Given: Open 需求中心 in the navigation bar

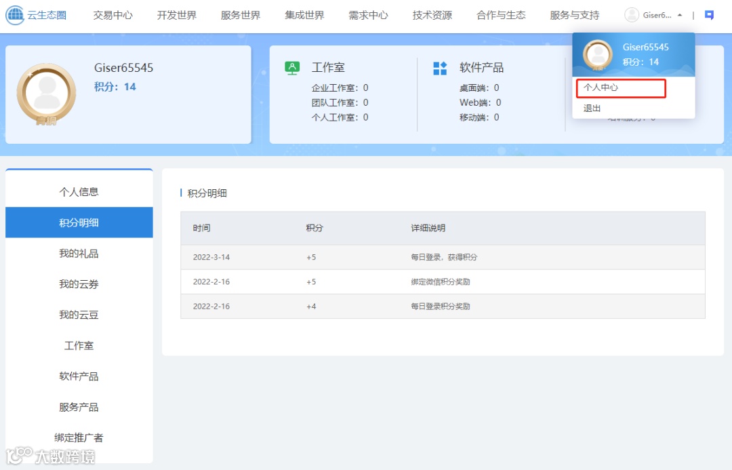Looking at the screenshot, I should point(368,16).
